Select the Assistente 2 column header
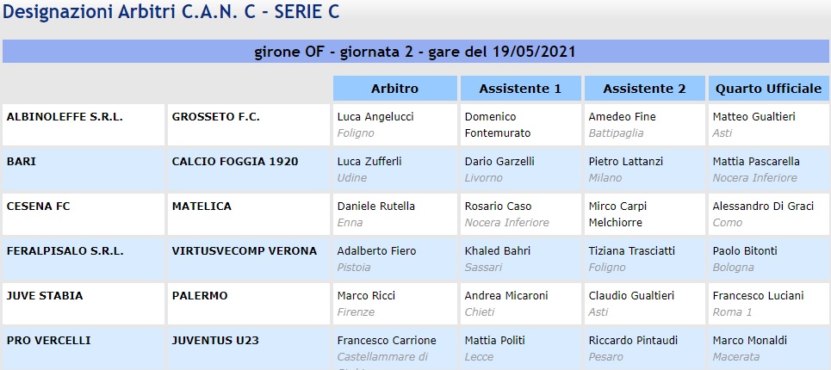Screen dimensions: 831x370 tap(644, 89)
